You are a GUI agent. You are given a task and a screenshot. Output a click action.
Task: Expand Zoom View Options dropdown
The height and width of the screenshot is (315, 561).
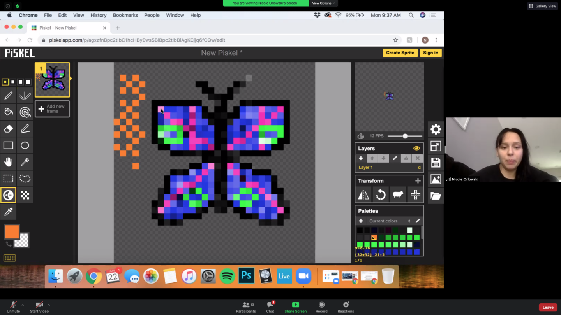pyautogui.click(x=323, y=3)
